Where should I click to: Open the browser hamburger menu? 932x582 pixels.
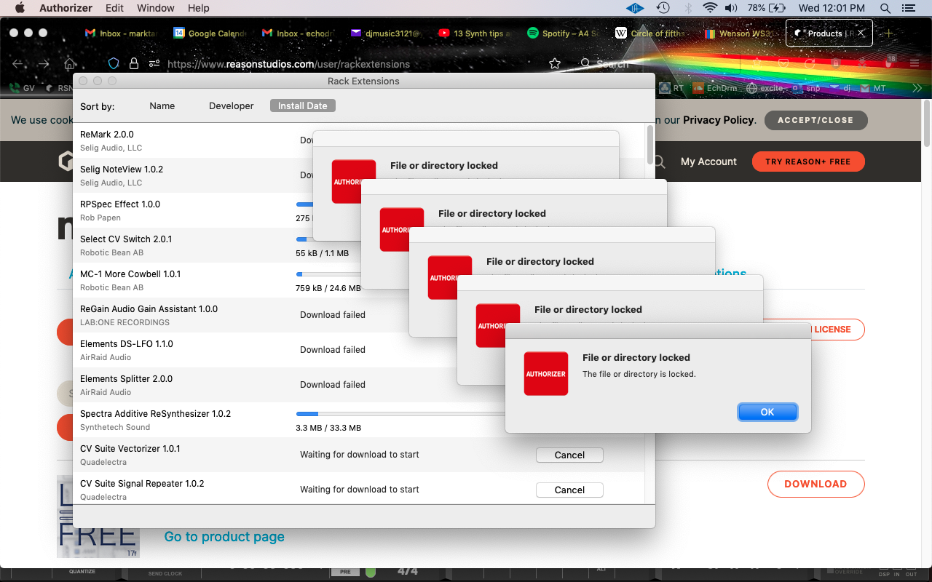915,64
